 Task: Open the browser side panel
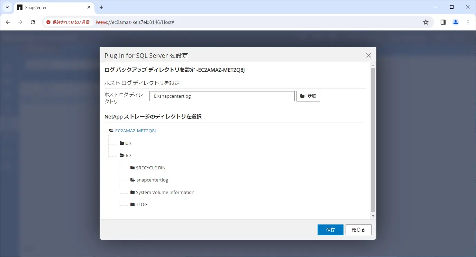pos(443,22)
